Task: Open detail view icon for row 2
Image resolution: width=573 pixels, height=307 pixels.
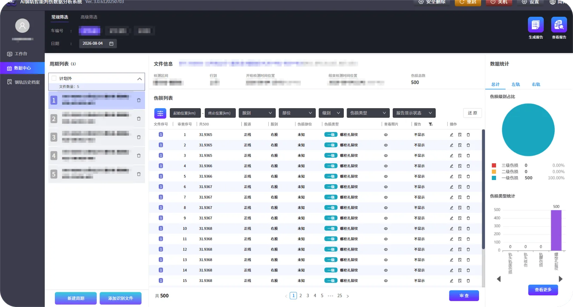Action: pyautogui.click(x=460, y=145)
